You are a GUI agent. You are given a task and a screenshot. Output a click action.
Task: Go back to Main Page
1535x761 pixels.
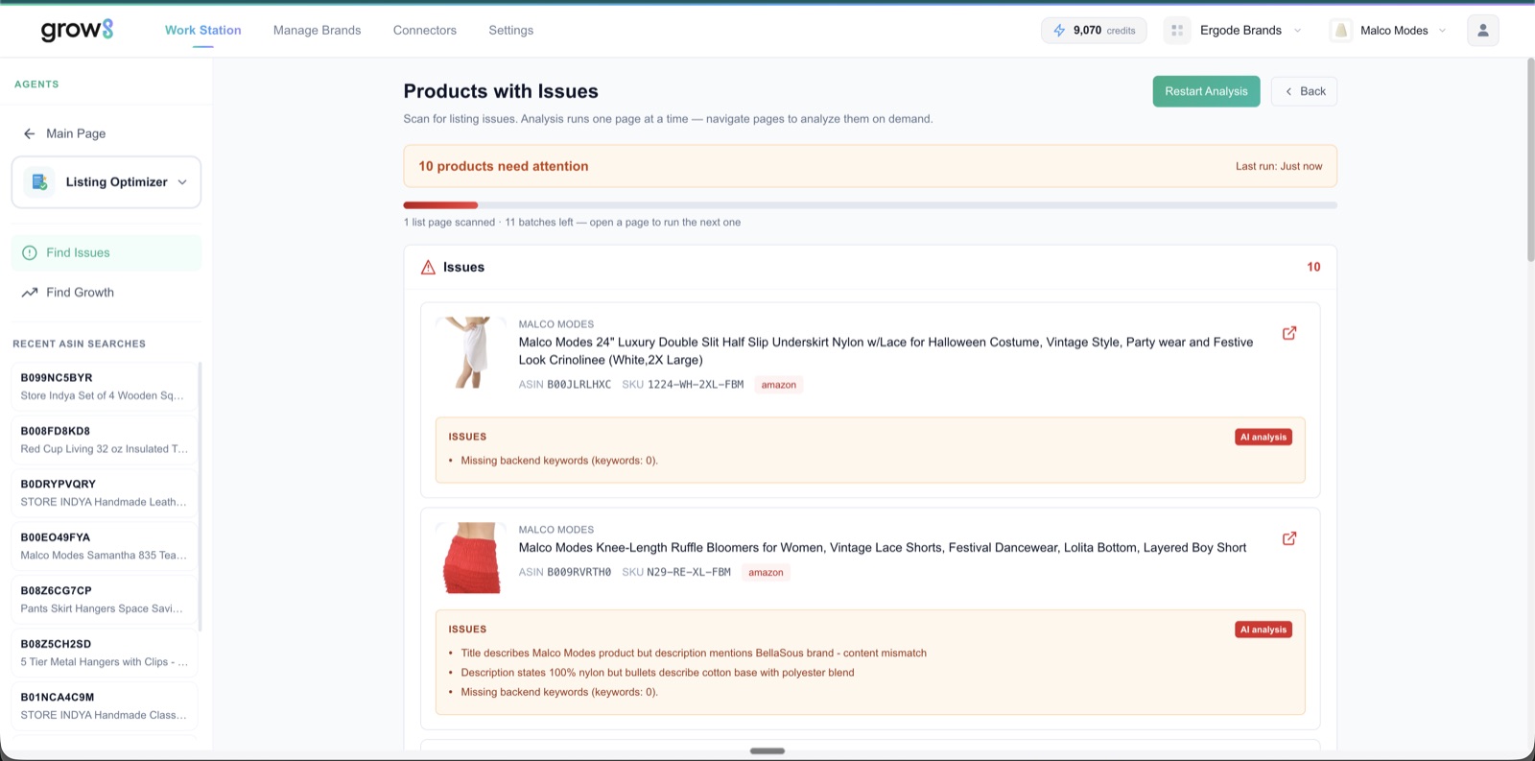[76, 133]
